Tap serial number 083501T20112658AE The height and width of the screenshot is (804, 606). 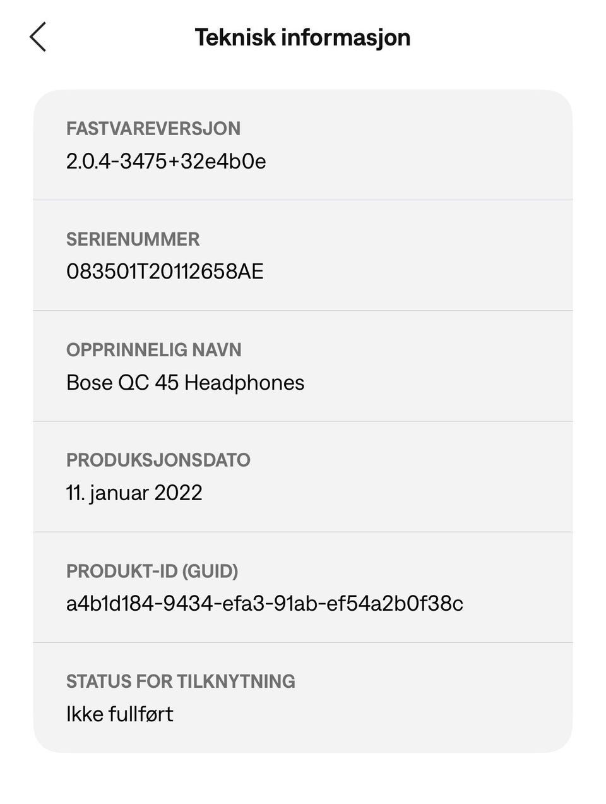(165, 272)
